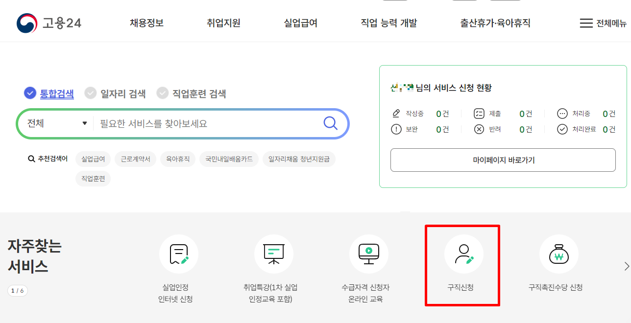Open 수급자격 신청자 온라인 교육
The width and height of the screenshot is (631, 323).
368,254
